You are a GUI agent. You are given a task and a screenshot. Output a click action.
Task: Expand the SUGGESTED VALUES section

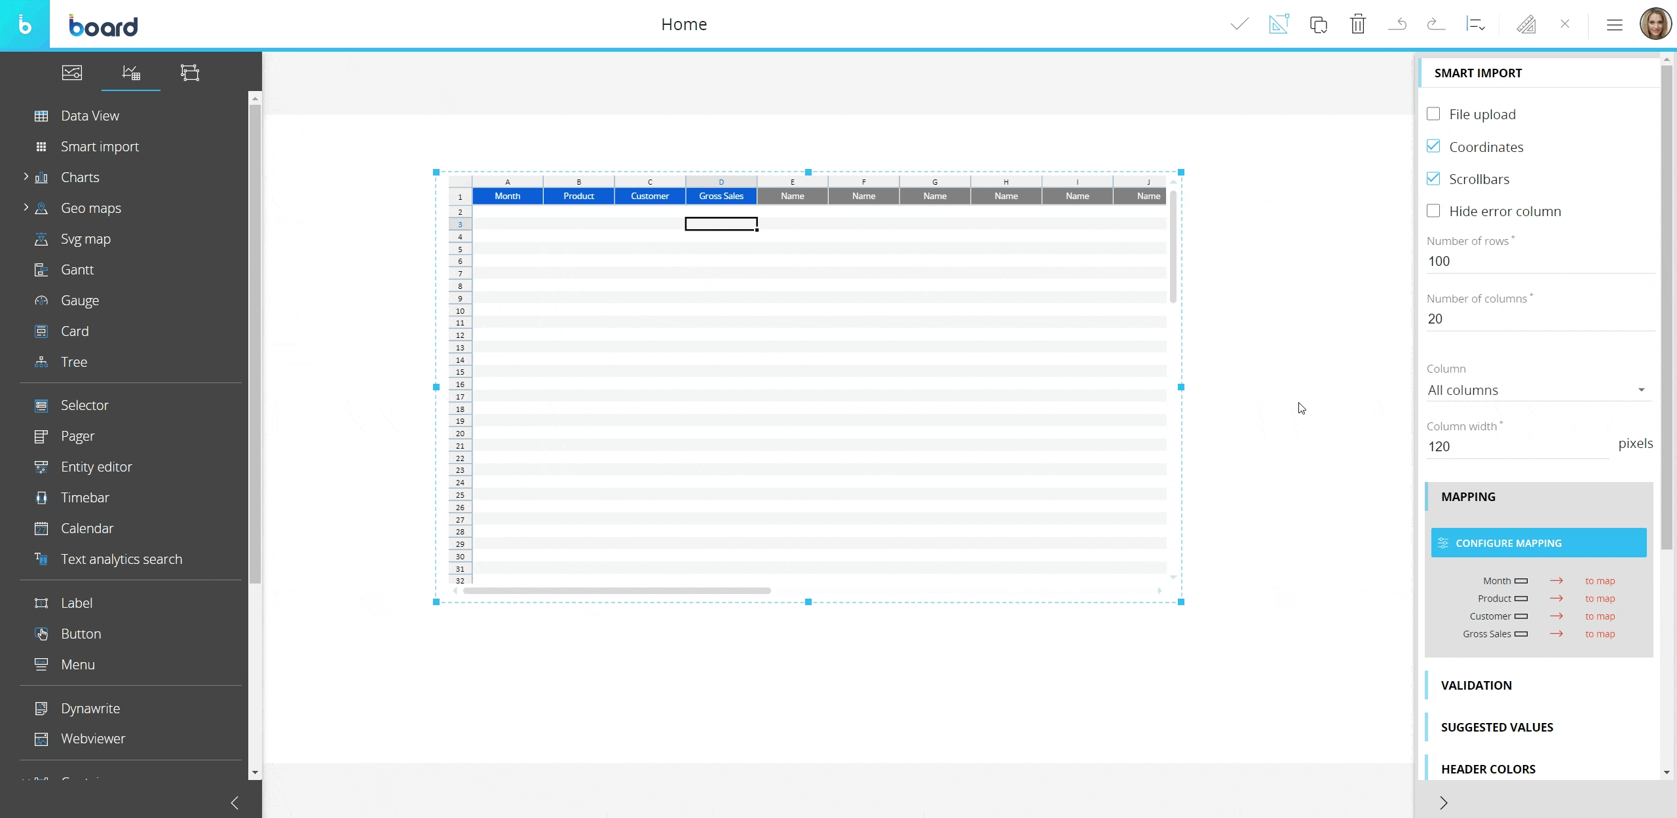click(1539, 727)
